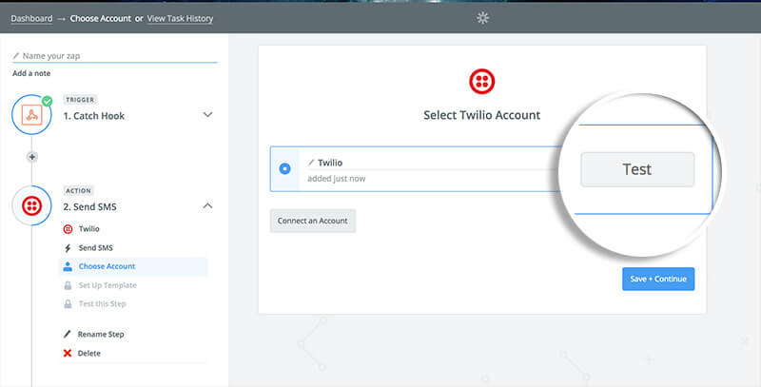Click the Catch Hook webhook trigger icon
Screen dimensions: 761x387
[x=32, y=115]
